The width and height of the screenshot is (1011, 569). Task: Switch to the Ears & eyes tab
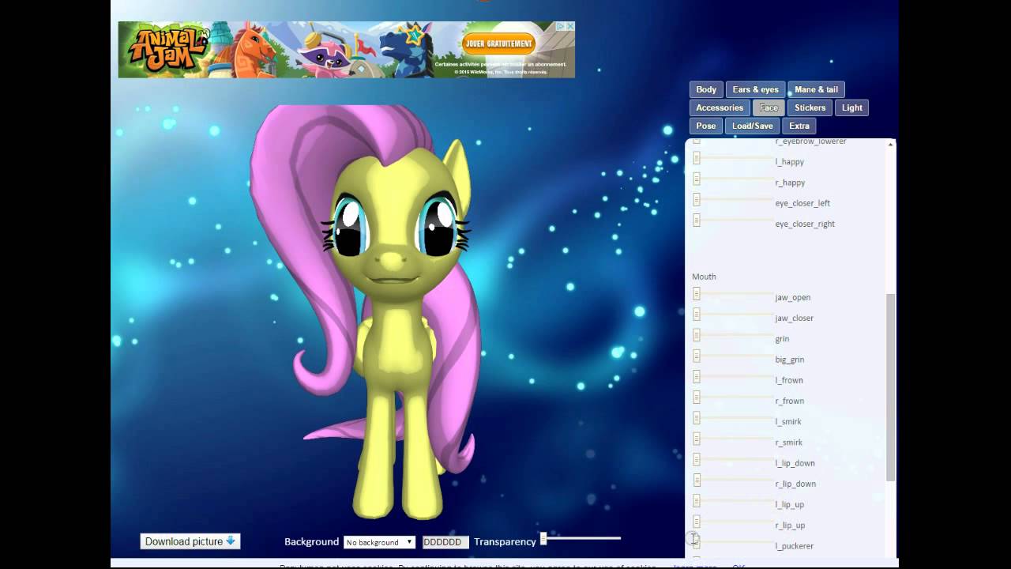tap(755, 89)
